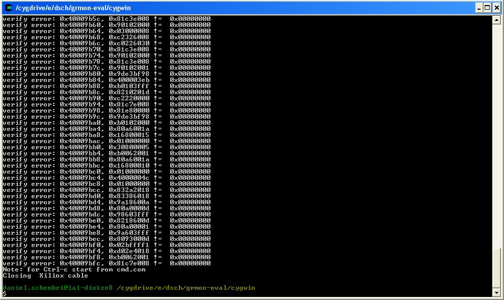Maximize the Cygwin terminal window
Image resolution: width=504 pixels, height=300 pixels.
pos(487,8)
